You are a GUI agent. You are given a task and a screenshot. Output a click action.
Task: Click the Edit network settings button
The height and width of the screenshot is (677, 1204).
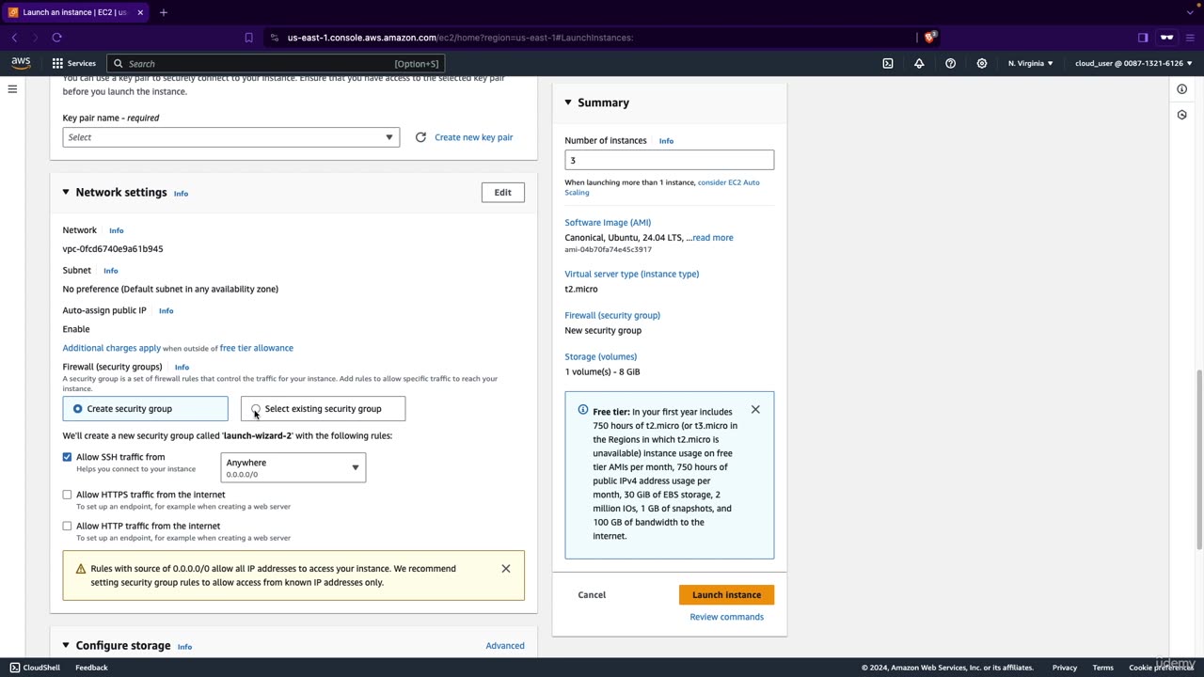pos(502,193)
